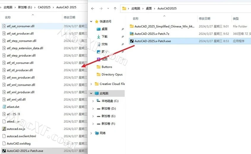Select atf_sat_producer.dll file
Image resolution: width=251 pixels, height=154 pixels.
[20, 33]
